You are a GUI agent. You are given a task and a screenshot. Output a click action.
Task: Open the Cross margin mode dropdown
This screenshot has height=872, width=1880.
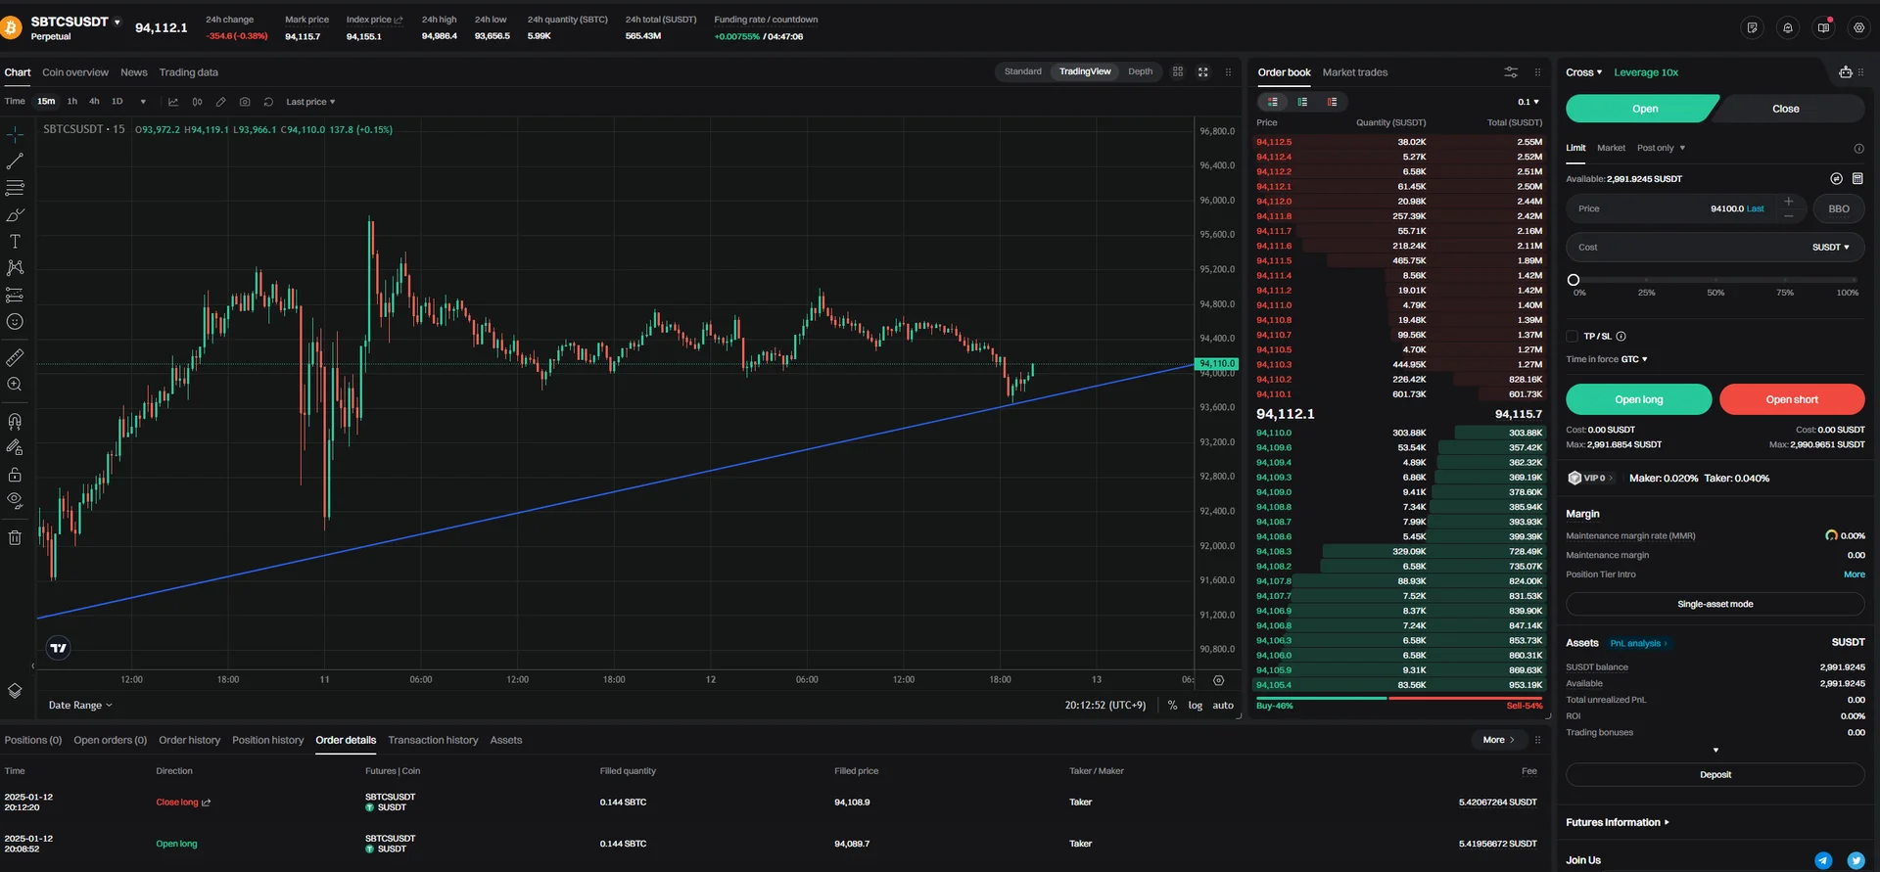click(x=1583, y=72)
